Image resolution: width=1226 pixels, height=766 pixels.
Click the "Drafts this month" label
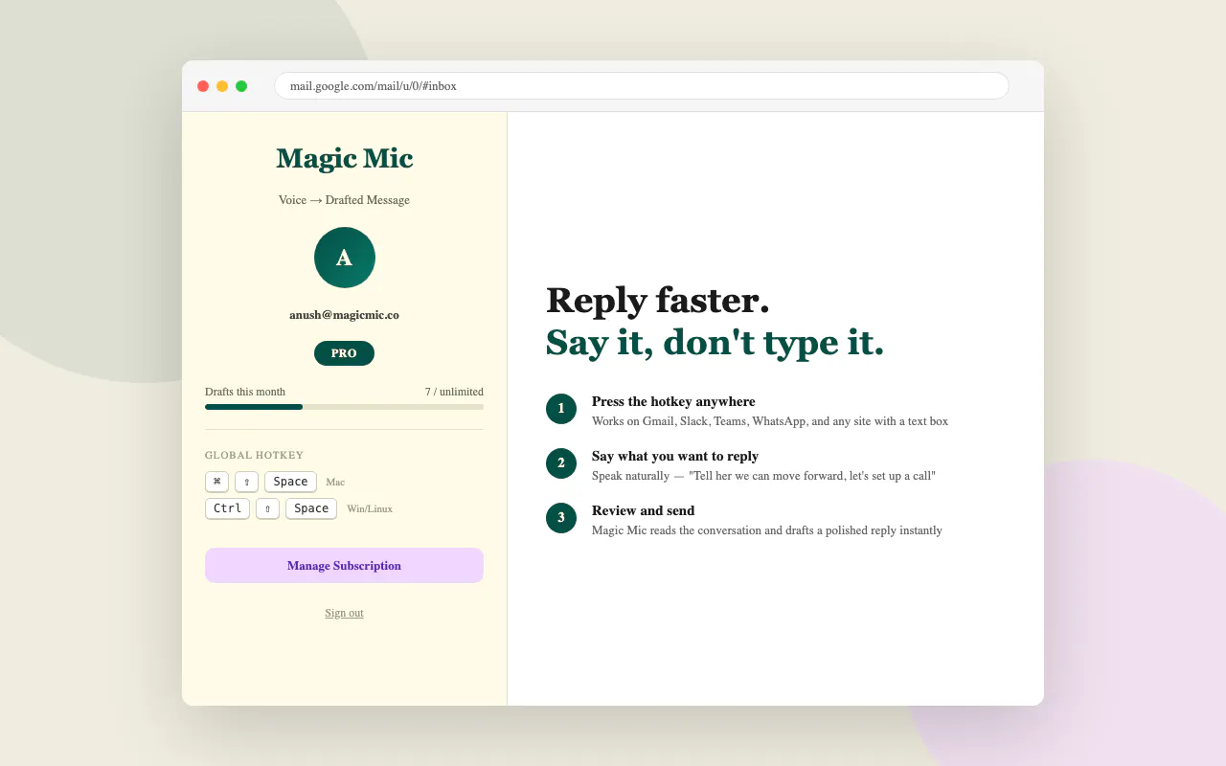click(x=245, y=392)
